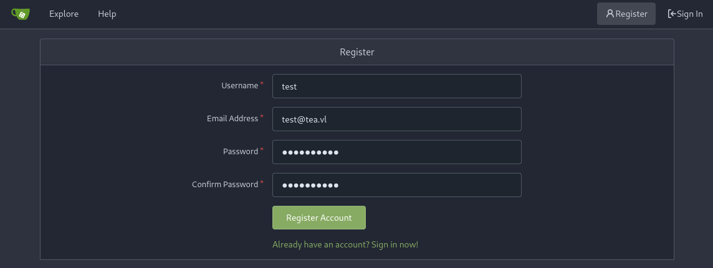Click the Register form header title
This screenshot has height=268, width=713.
pyautogui.click(x=357, y=52)
